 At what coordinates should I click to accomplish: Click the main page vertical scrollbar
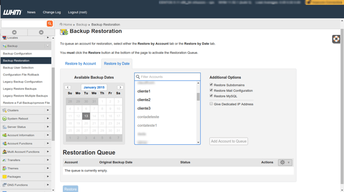pos(342,106)
